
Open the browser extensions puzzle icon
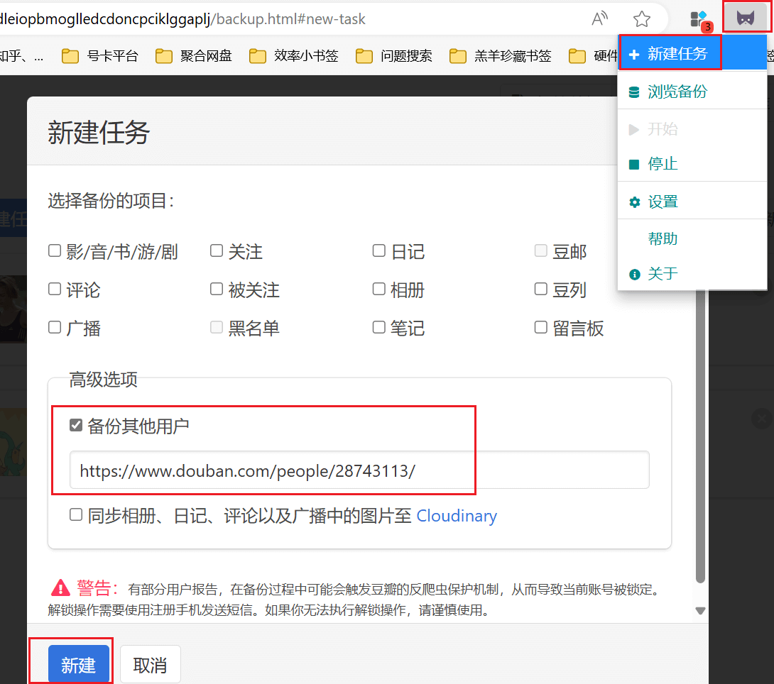698,18
